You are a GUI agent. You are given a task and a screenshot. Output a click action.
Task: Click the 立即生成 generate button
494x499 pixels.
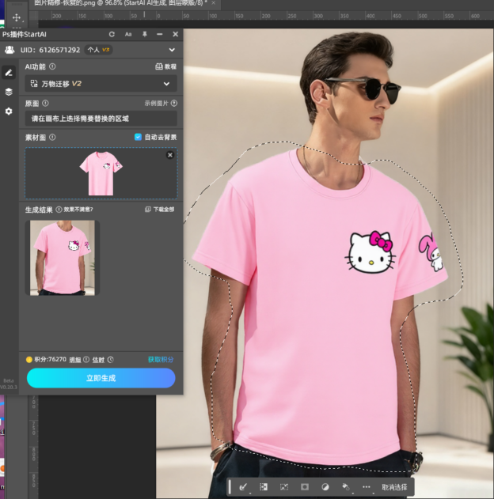pos(101,378)
